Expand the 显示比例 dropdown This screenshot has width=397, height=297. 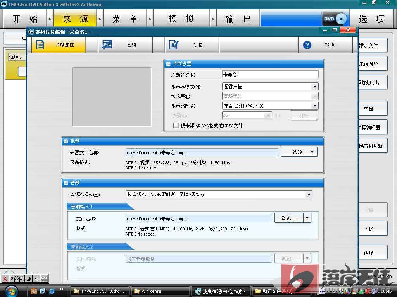[315, 106]
